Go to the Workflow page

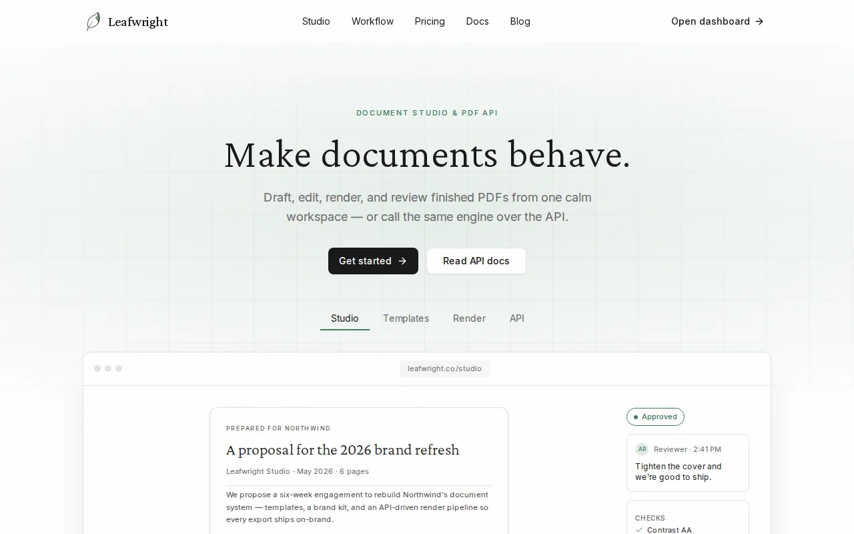373,21
